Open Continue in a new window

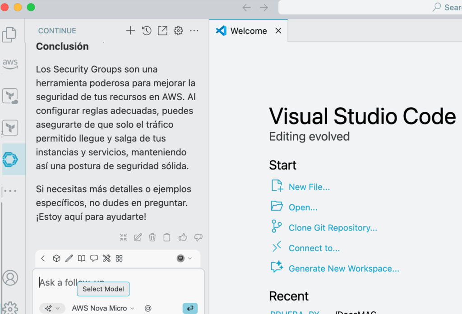pos(162,30)
